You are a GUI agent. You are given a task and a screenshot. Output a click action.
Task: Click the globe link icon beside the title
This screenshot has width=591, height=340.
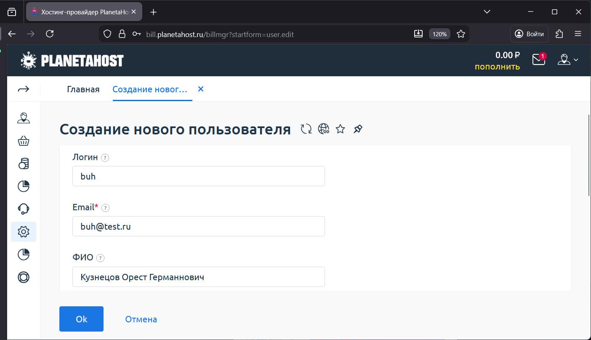coord(324,129)
